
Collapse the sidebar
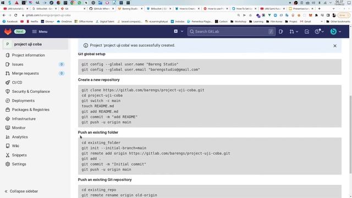click(x=21, y=191)
